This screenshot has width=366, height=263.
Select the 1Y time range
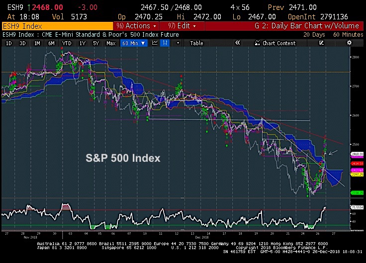pos(82,43)
